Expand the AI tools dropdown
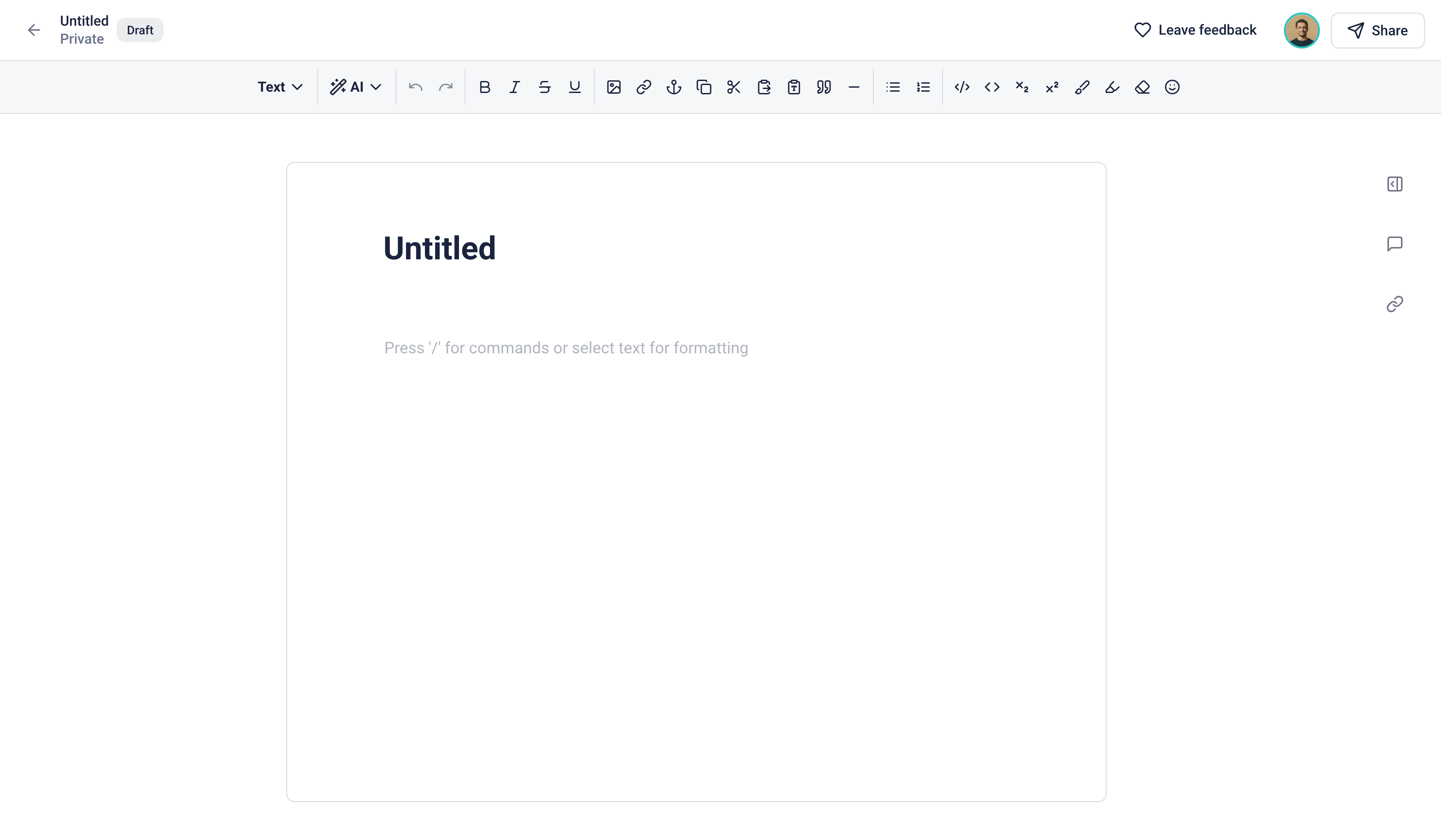Viewport: 1441px width, 840px height. click(356, 87)
